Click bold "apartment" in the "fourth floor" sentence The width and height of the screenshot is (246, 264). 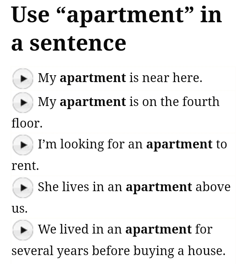(x=93, y=102)
